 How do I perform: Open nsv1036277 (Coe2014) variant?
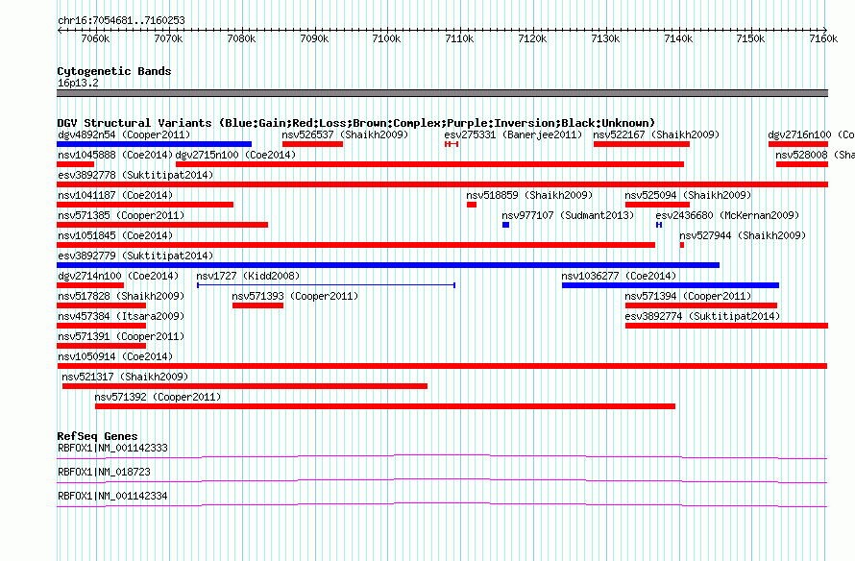[x=619, y=276]
